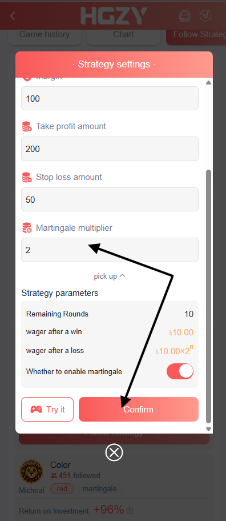Open customer support headset icon
Screen dimensions: 226x521
click(x=184, y=15)
